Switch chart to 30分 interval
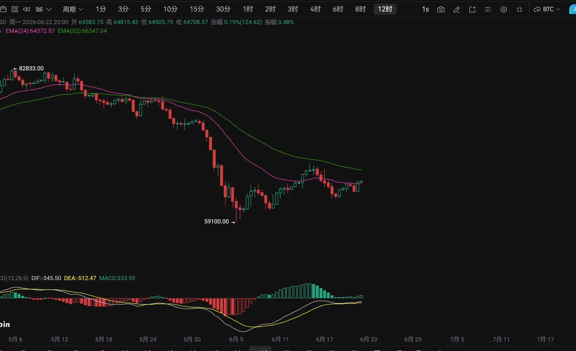 tap(223, 9)
